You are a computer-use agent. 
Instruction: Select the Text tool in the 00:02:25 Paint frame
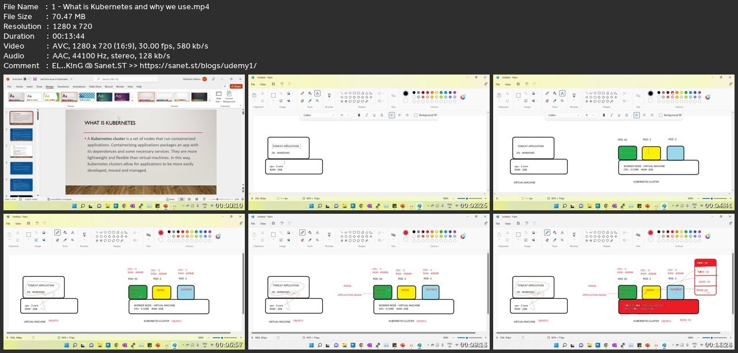pyautogui.click(x=318, y=93)
